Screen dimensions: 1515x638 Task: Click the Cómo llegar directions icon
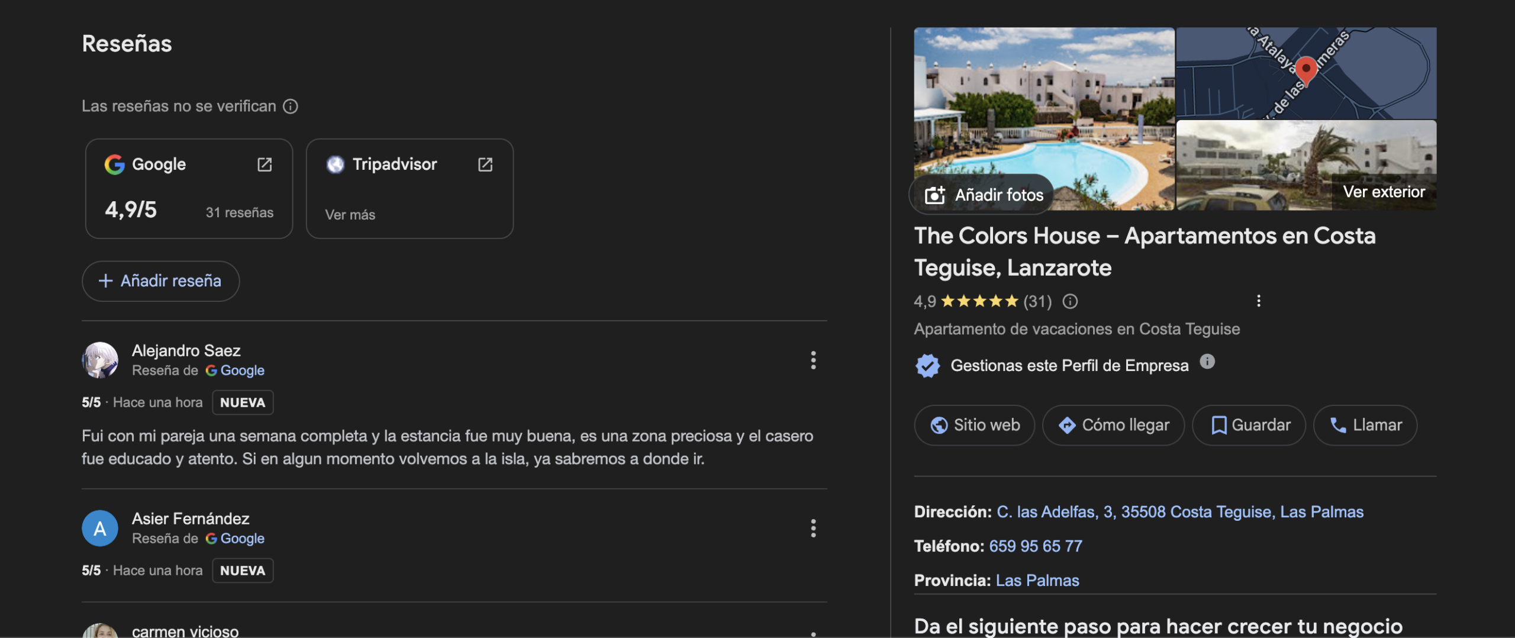point(1069,424)
